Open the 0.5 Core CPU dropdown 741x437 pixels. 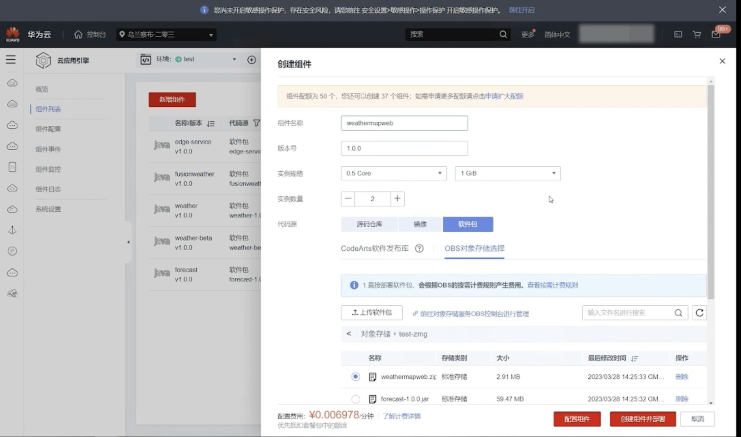[394, 173]
